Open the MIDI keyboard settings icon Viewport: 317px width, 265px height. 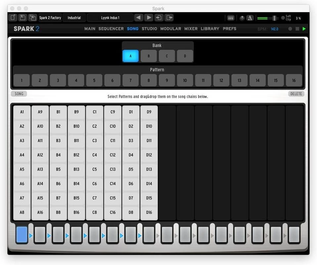[231, 18]
